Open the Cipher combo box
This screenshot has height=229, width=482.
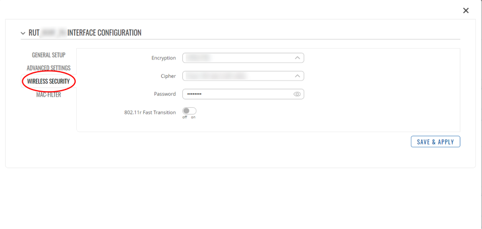[x=237, y=76]
